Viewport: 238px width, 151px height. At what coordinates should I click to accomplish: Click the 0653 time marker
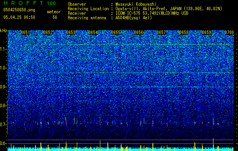71,32
